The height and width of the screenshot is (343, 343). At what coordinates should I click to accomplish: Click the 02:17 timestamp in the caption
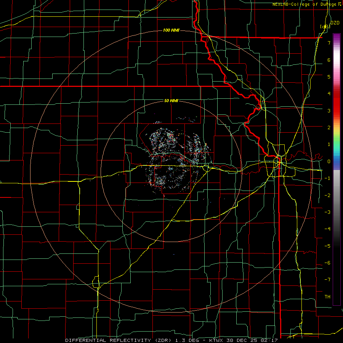[x=270, y=340]
